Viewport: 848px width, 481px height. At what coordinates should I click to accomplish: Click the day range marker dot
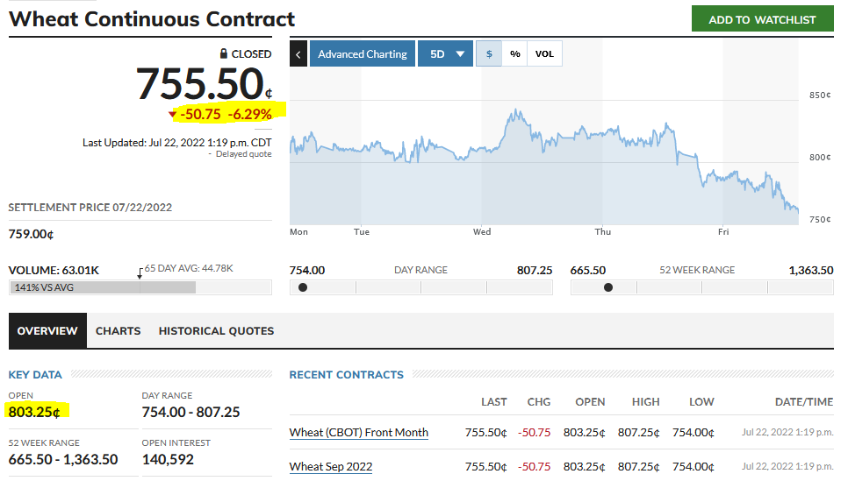tap(303, 287)
